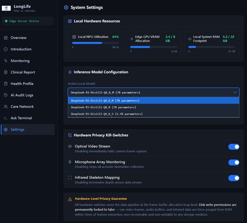Click the 3.4 / 8 GB VRAM value

pyautogui.click(x=170, y=39)
